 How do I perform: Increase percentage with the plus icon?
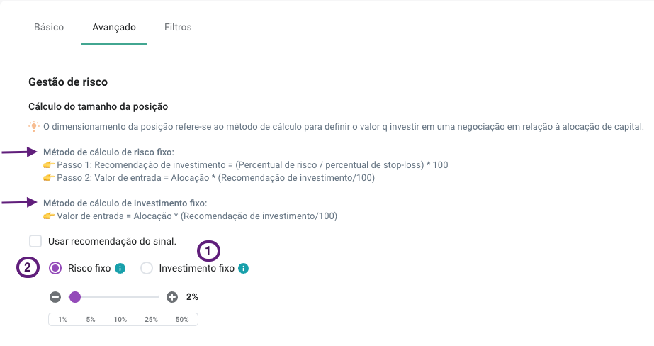172,297
